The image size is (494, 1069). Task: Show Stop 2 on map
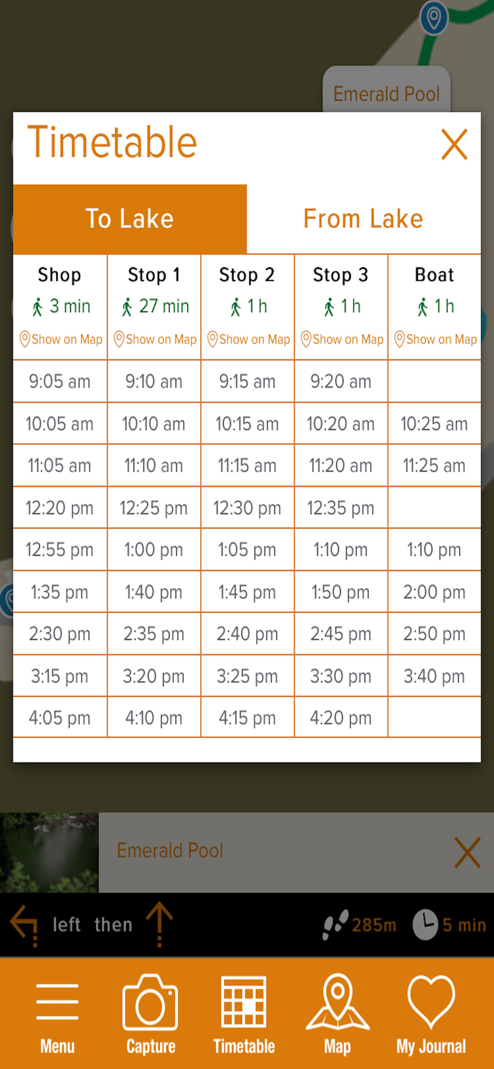(248, 339)
